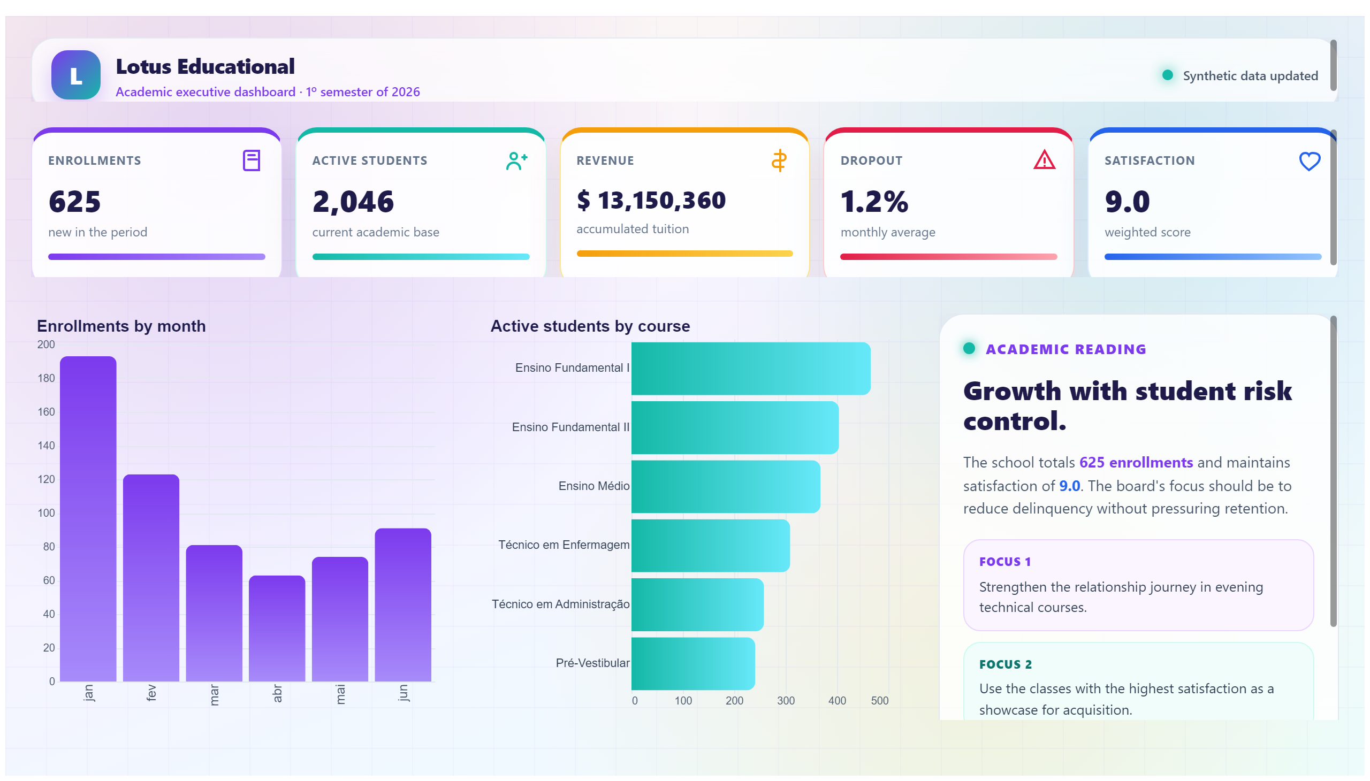Click the Lotus Educational L logo
The width and height of the screenshot is (1370, 781).
(x=75, y=75)
